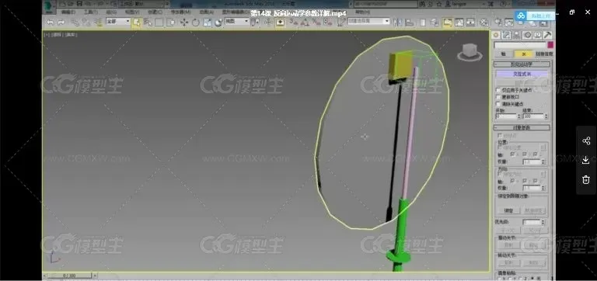Image resolution: width=597 pixels, height=281 pixels.
Task: Open the 编辑(E) menu
Action: (x=68, y=12)
